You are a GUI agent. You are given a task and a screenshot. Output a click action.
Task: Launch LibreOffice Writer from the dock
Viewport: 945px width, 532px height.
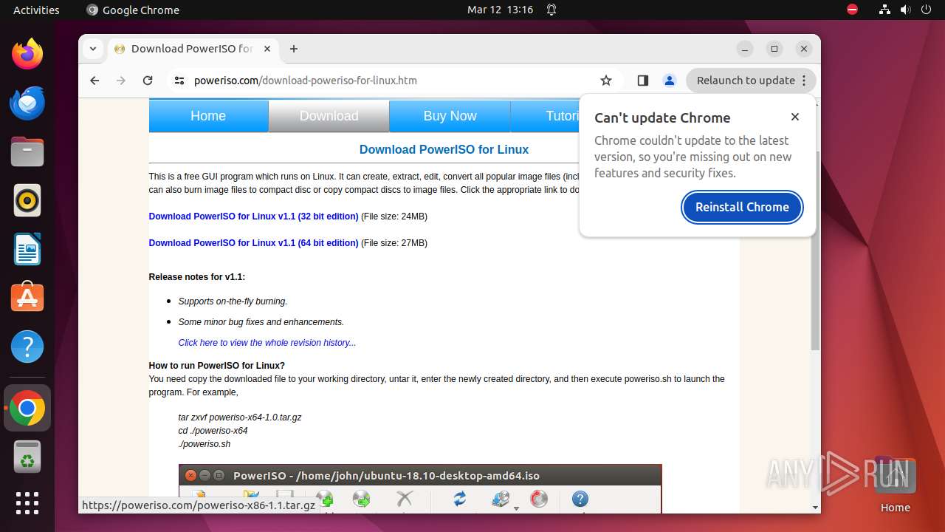[x=27, y=249]
